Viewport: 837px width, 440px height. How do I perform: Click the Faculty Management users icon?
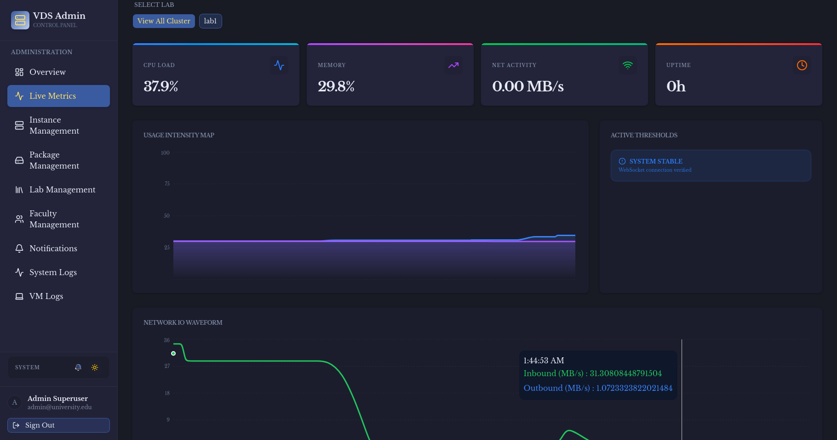click(x=19, y=219)
